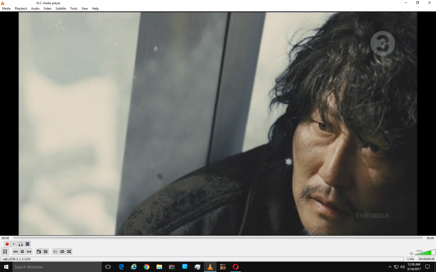The width and height of the screenshot is (436, 272).
Task: Stop playback with the square stop button
Action: [x=22, y=252]
